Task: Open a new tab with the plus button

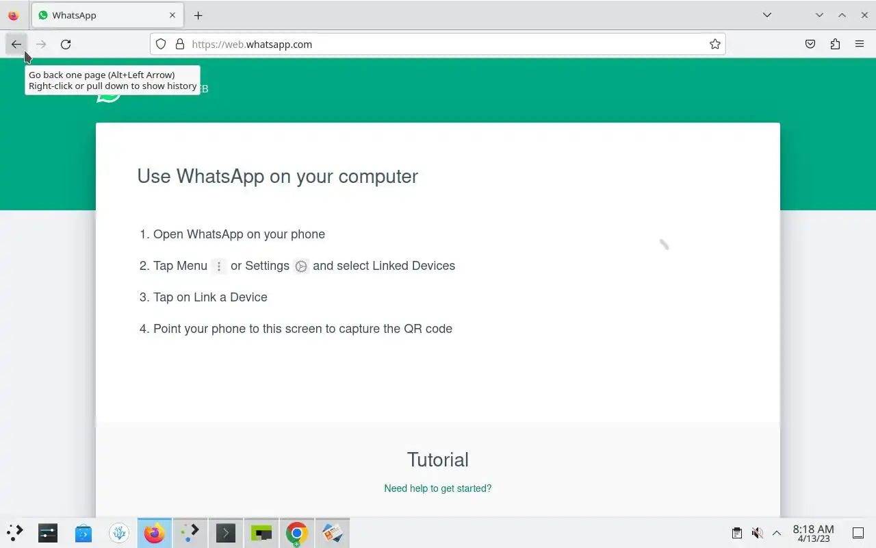Action: (198, 15)
